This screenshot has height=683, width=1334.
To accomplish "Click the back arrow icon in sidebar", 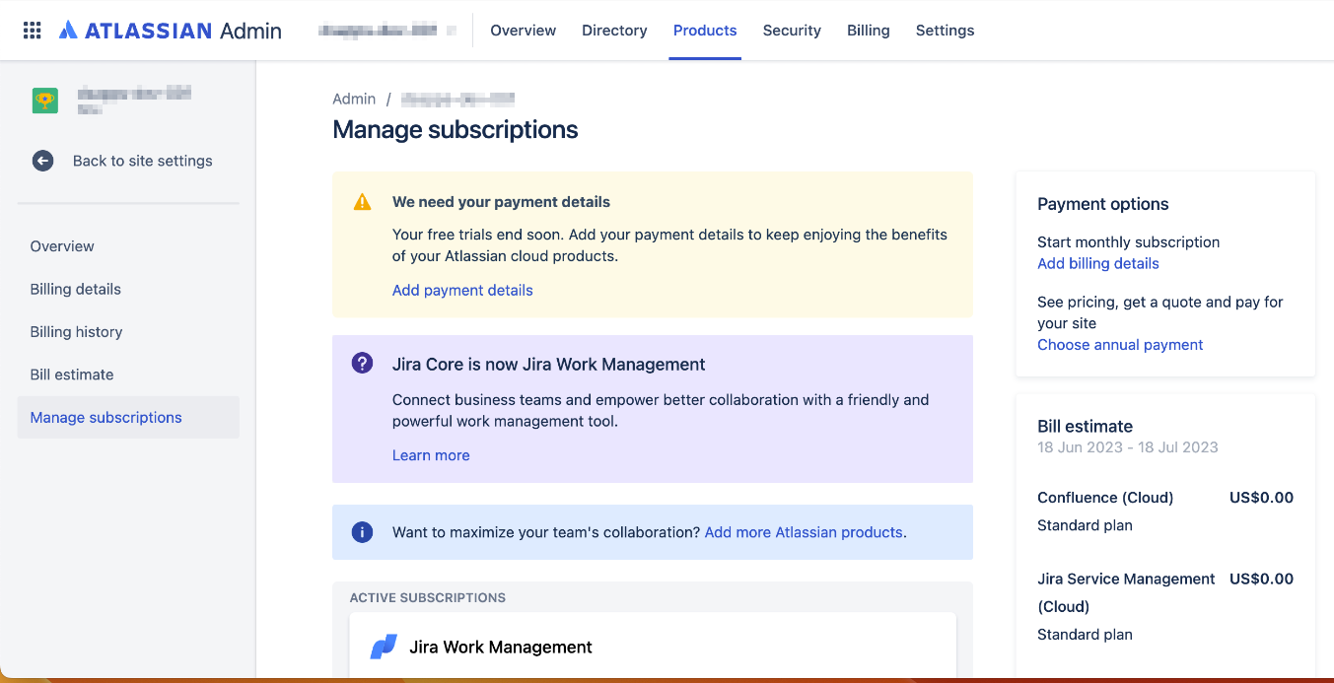I will (x=42, y=161).
